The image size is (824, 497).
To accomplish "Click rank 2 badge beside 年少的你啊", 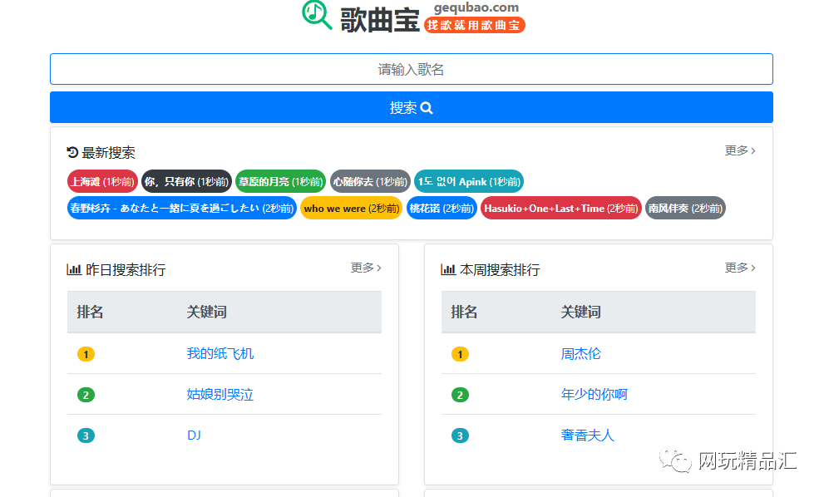I will click(x=461, y=395).
